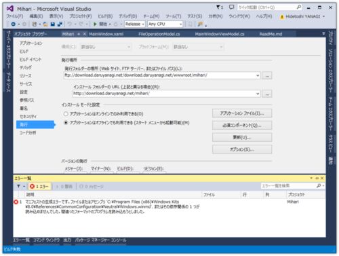Open the ビルド(B) menu
339x256 pixels.
(105, 16)
